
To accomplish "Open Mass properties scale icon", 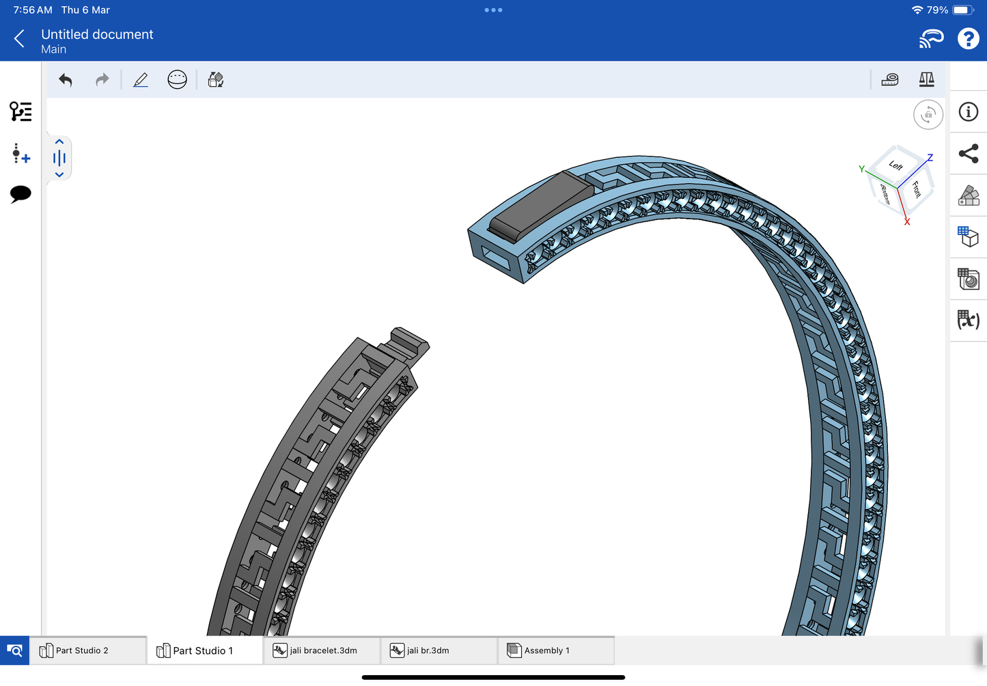I will coord(926,80).
